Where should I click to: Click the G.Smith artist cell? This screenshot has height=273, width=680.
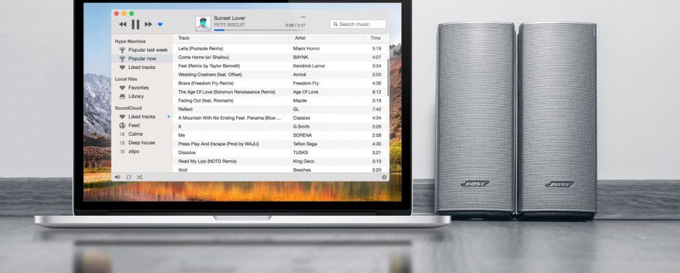[x=302, y=127]
